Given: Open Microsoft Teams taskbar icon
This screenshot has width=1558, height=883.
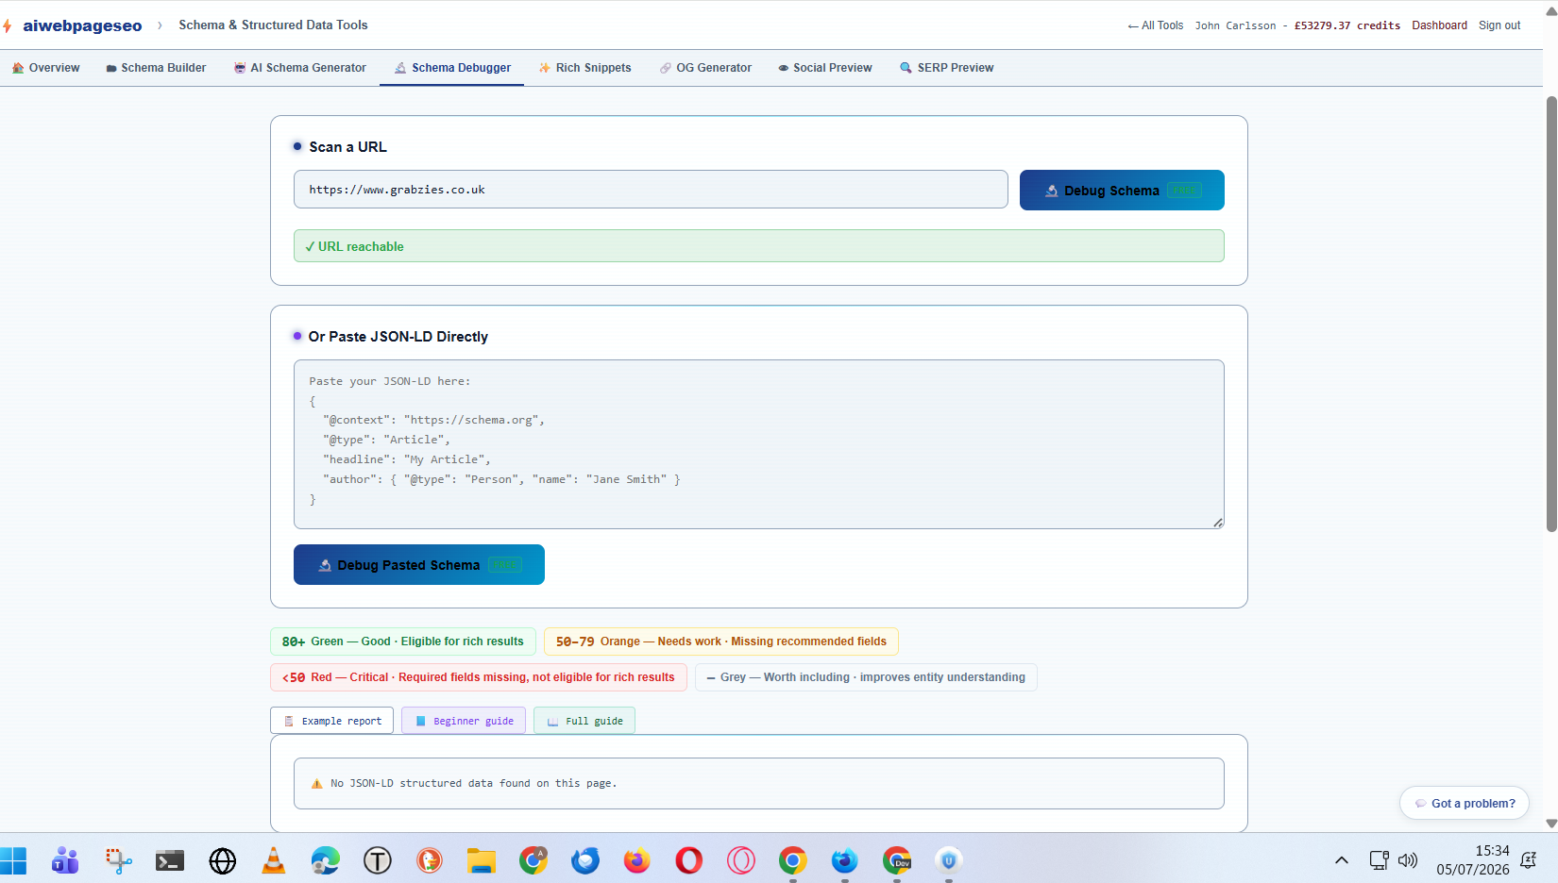Looking at the screenshot, I should coord(65,860).
